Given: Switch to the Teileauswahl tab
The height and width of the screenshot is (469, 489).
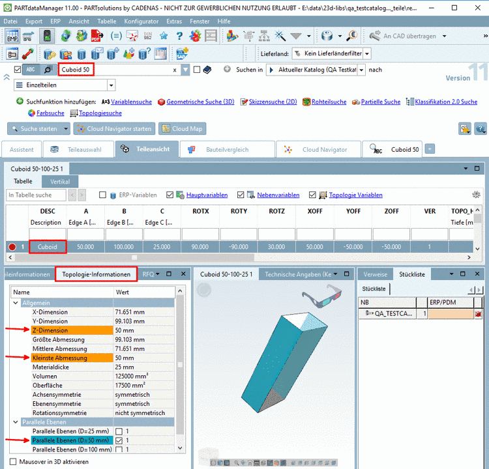Looking at the screenshot, I should tap(79, 150).
